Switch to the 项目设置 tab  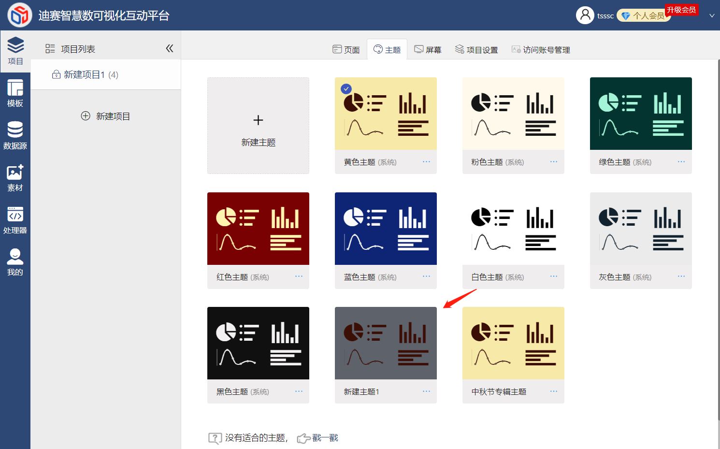tap(476, 50)
